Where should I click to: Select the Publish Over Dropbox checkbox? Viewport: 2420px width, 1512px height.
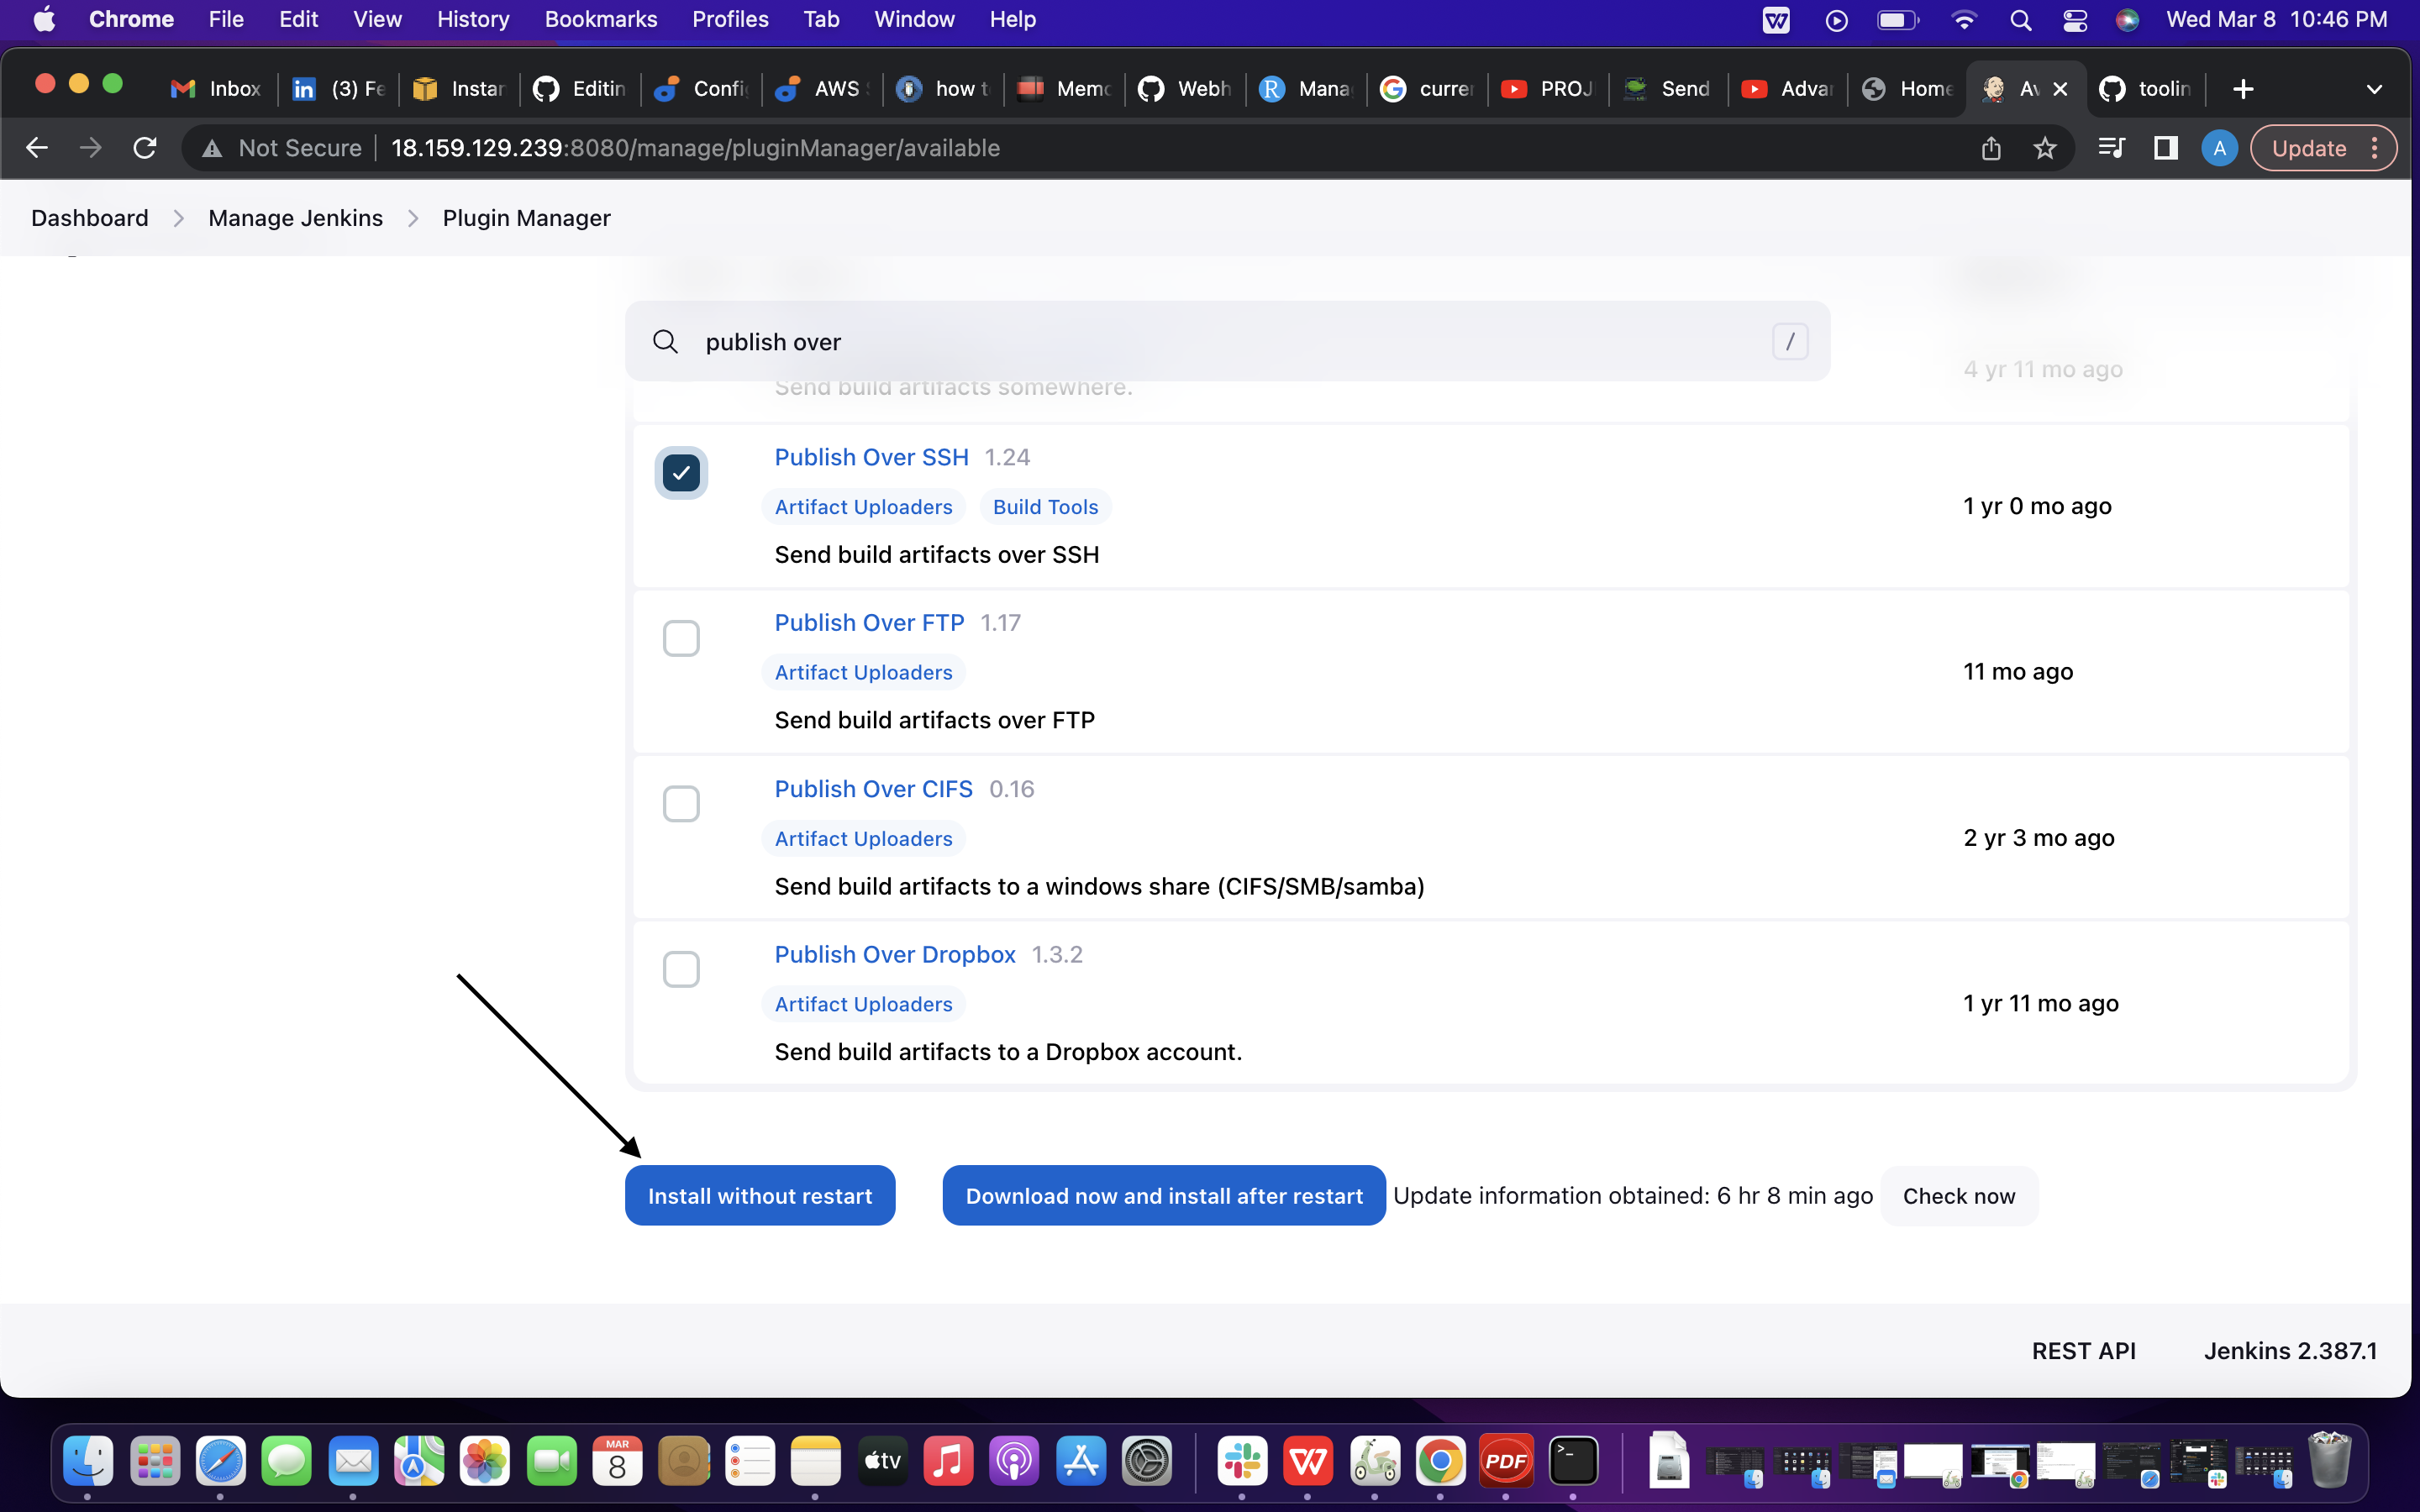point(681,969)
